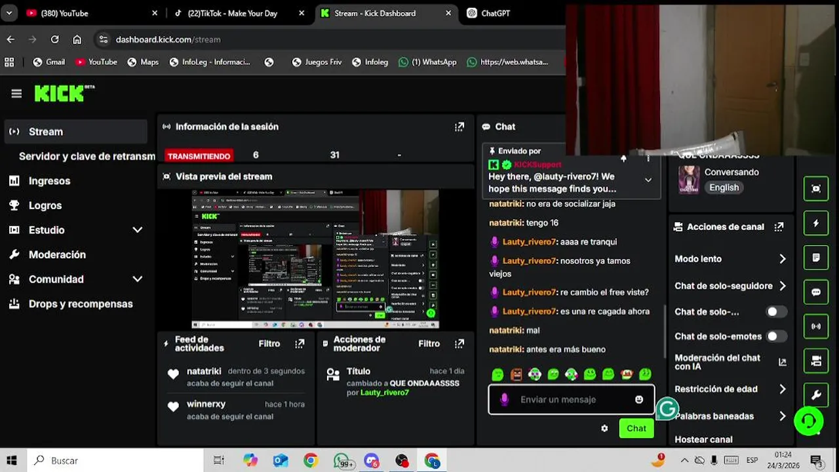Viewport: 839px width, 472px height.
Task: Pop out the Información de la sesión panel
Action: click(x=459, y=127)
